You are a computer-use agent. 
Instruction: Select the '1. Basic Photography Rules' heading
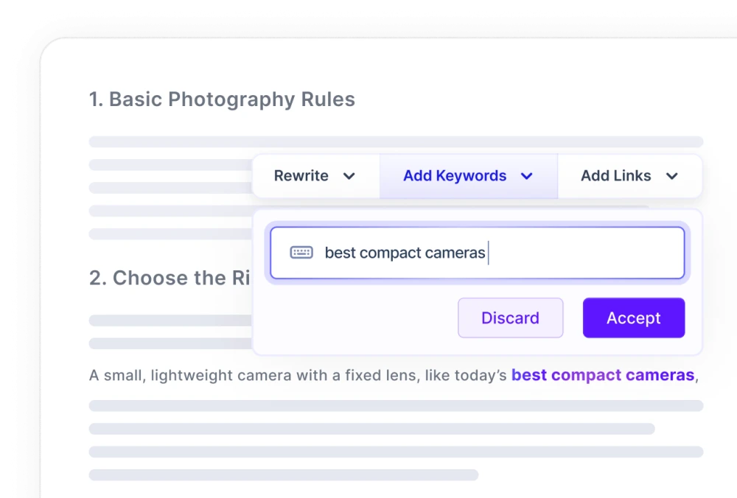(222, 99)
